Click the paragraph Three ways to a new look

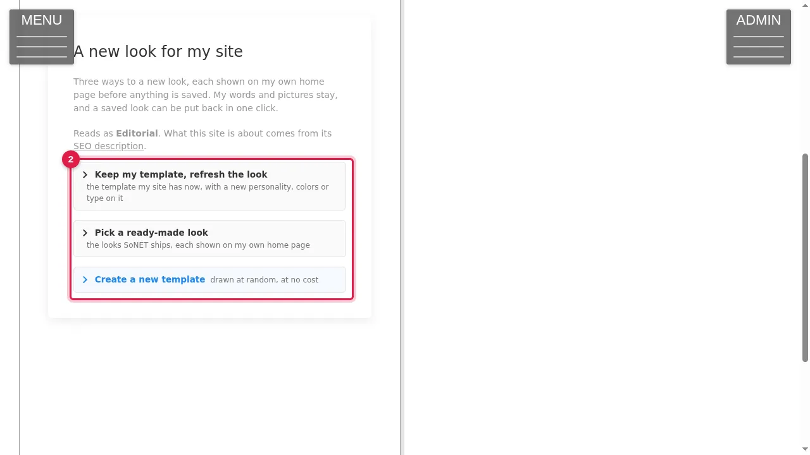206,95
